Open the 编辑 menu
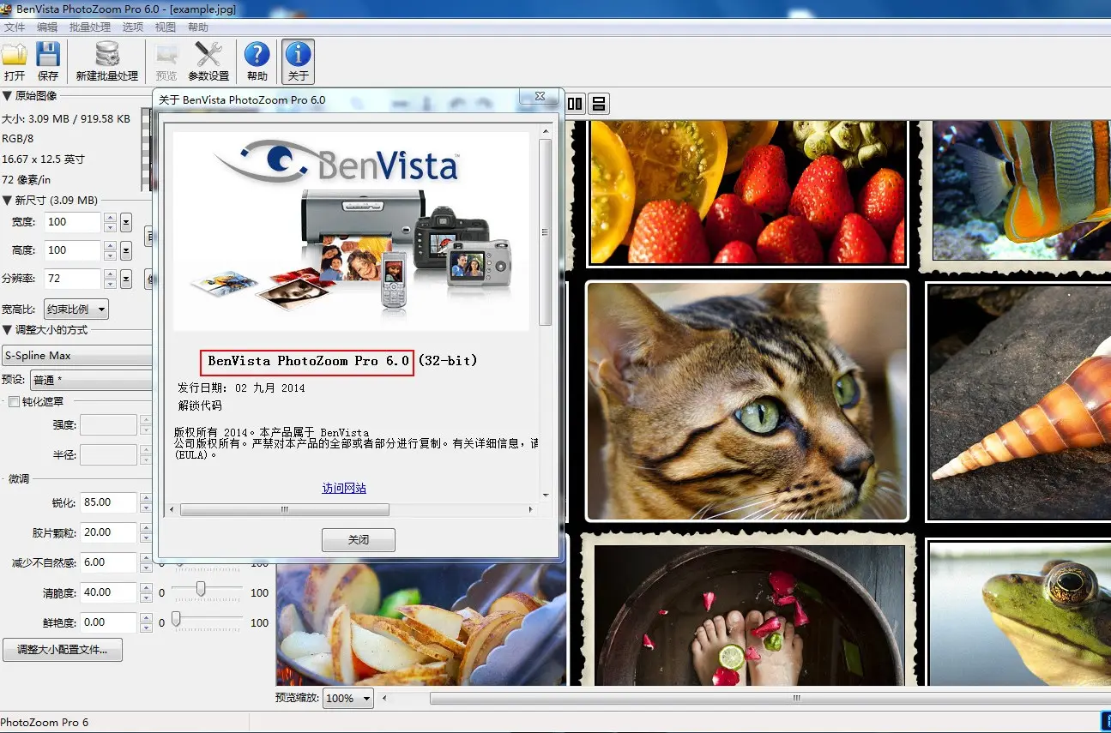1111x733 pixels. pos(47,27)
